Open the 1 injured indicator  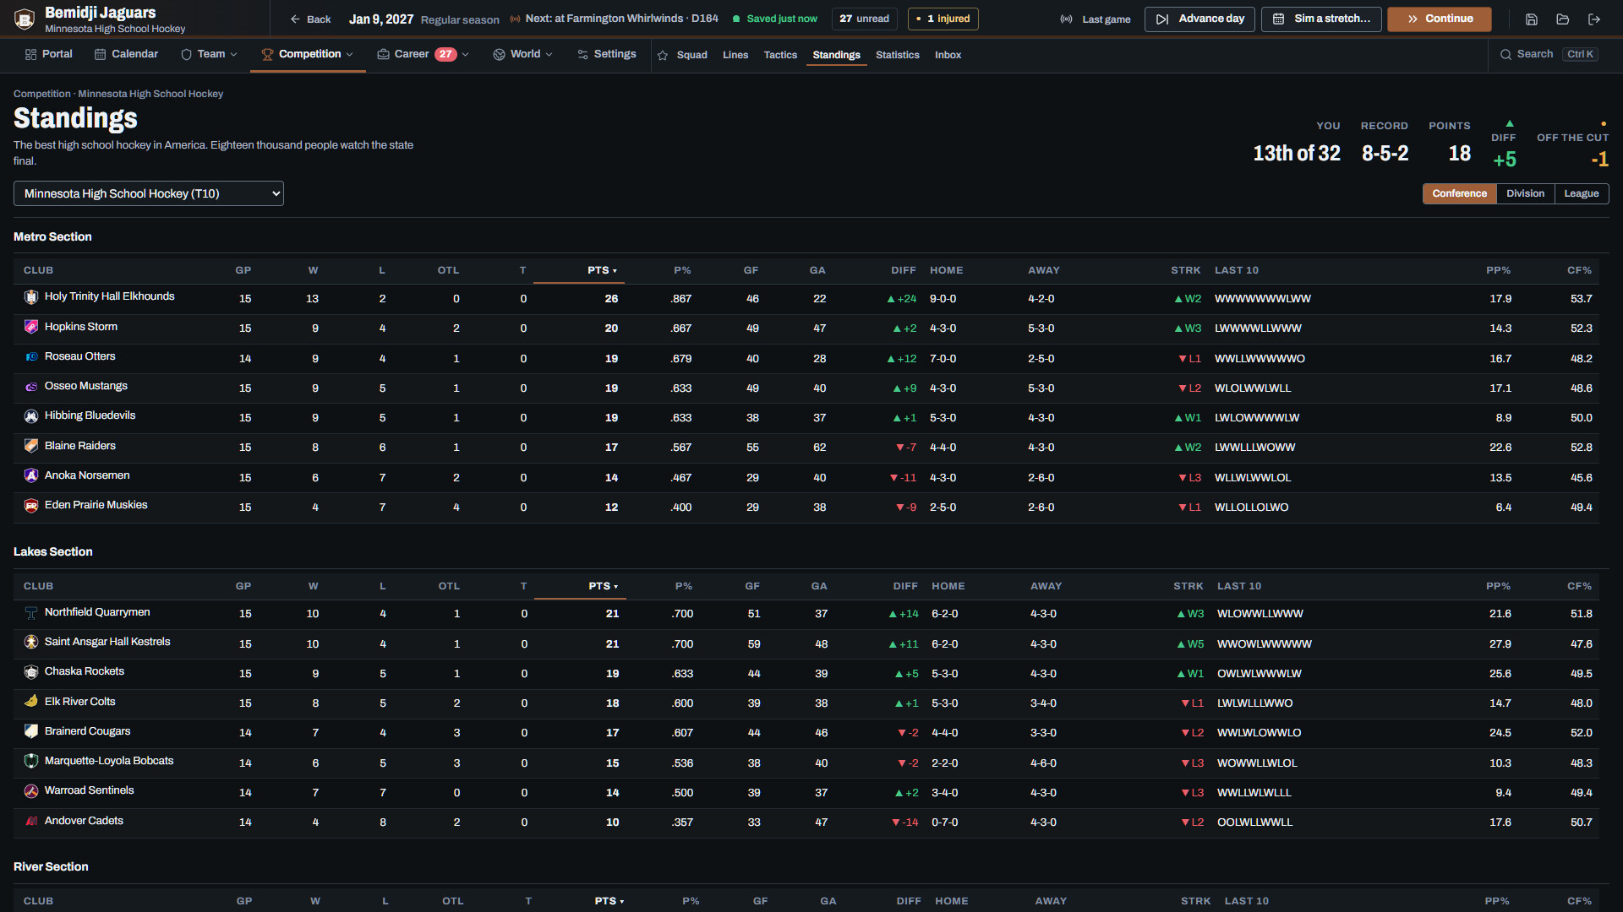[943, 19]
